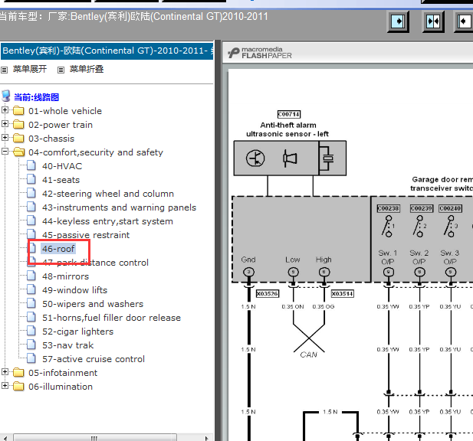473x441 pixels.
Task: Click 菜单展开 to expand all menus
Action: [x=30, y=69]
